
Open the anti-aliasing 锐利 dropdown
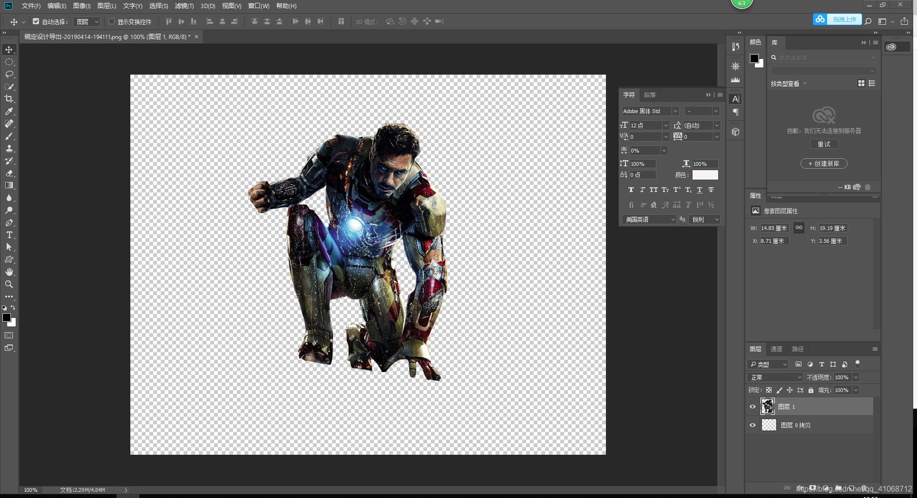click(705, 220)
